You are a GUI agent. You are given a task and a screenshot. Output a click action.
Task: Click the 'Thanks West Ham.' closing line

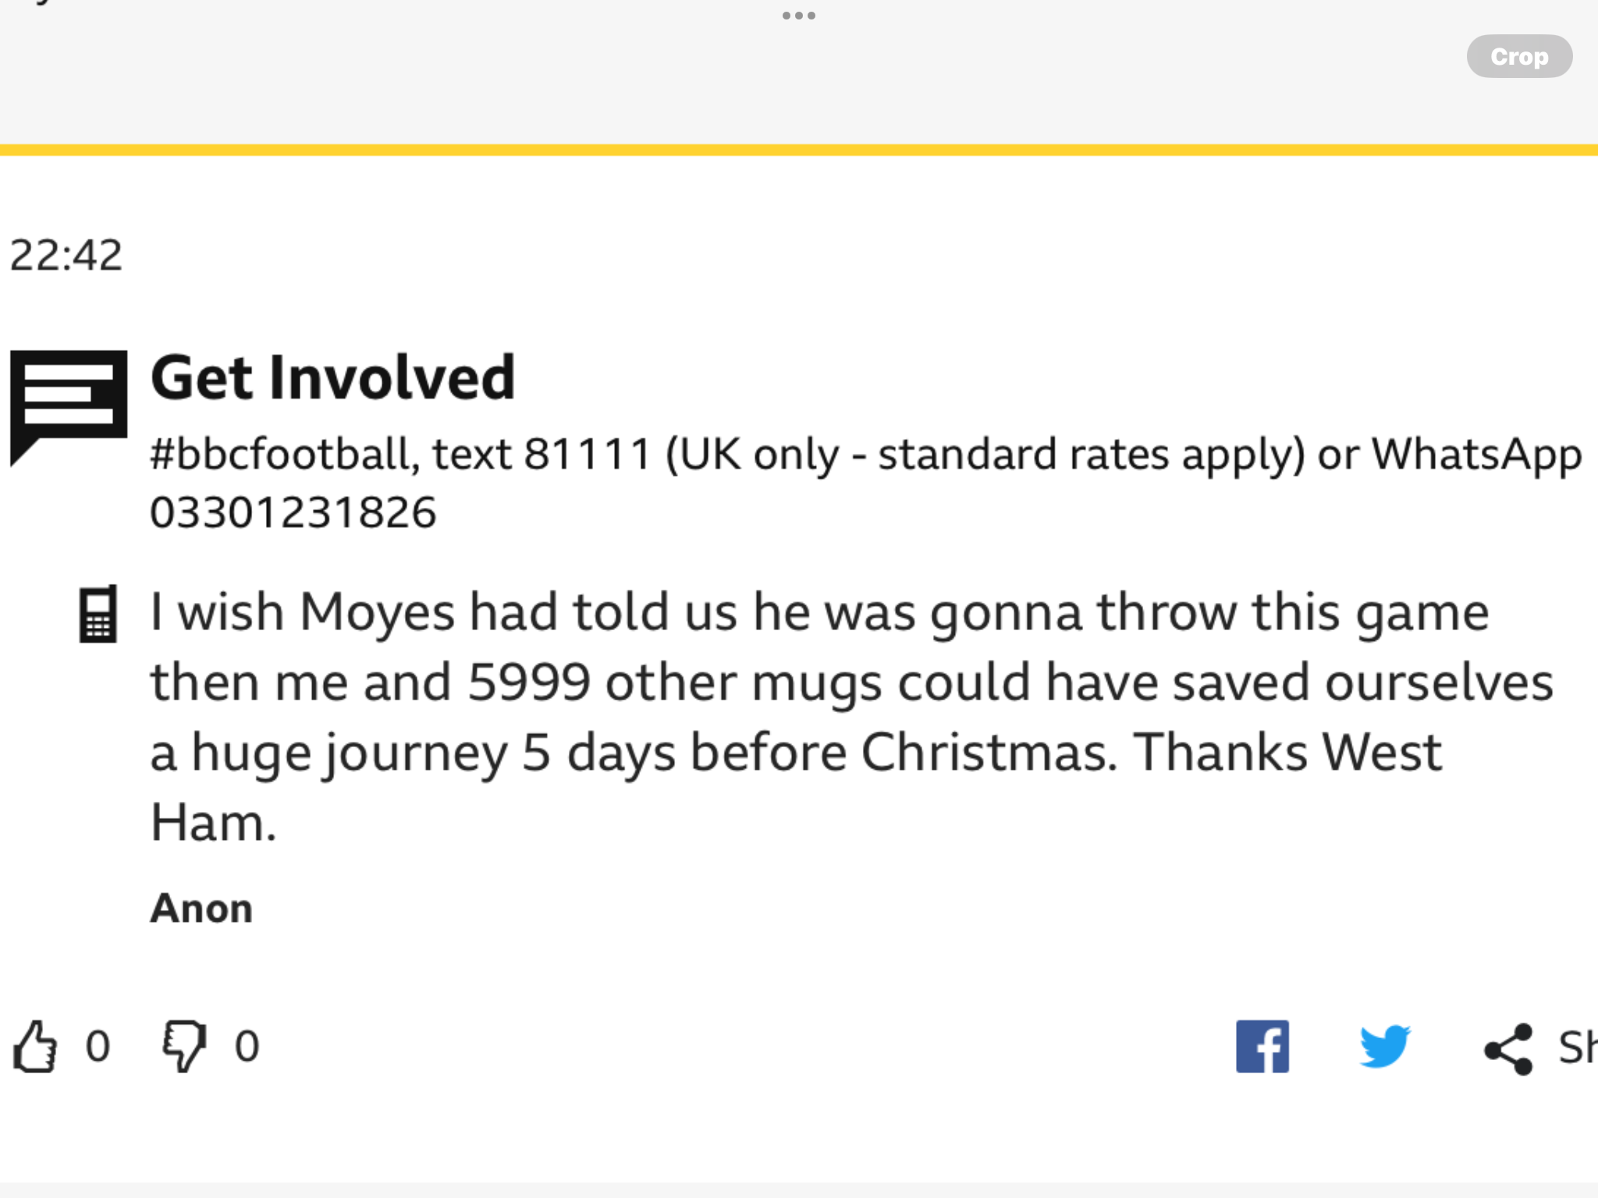click(796, 787)
